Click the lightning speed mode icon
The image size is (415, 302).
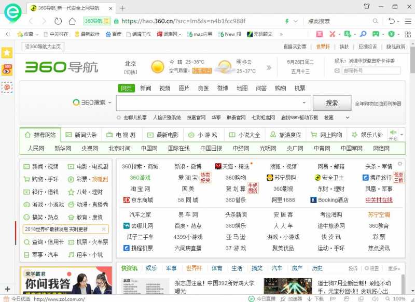pyautogui.click(x=287, y=21)
